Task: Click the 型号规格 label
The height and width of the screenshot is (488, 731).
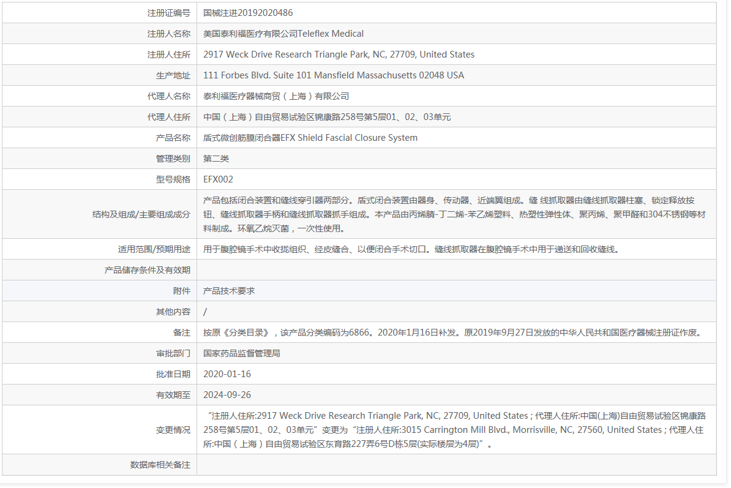Action: point(173,179)
